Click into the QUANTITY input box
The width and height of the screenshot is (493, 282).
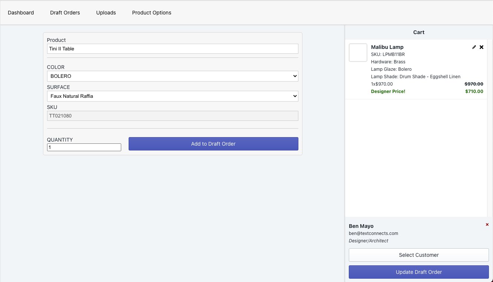coord(84,147)
